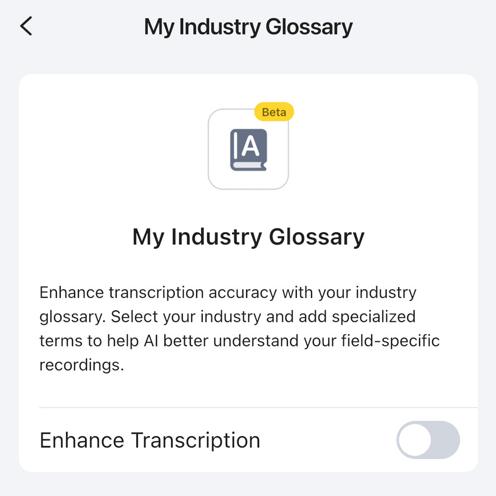Click the yellow Beta badge
This screenshot has width=496, height=496.
274,112
